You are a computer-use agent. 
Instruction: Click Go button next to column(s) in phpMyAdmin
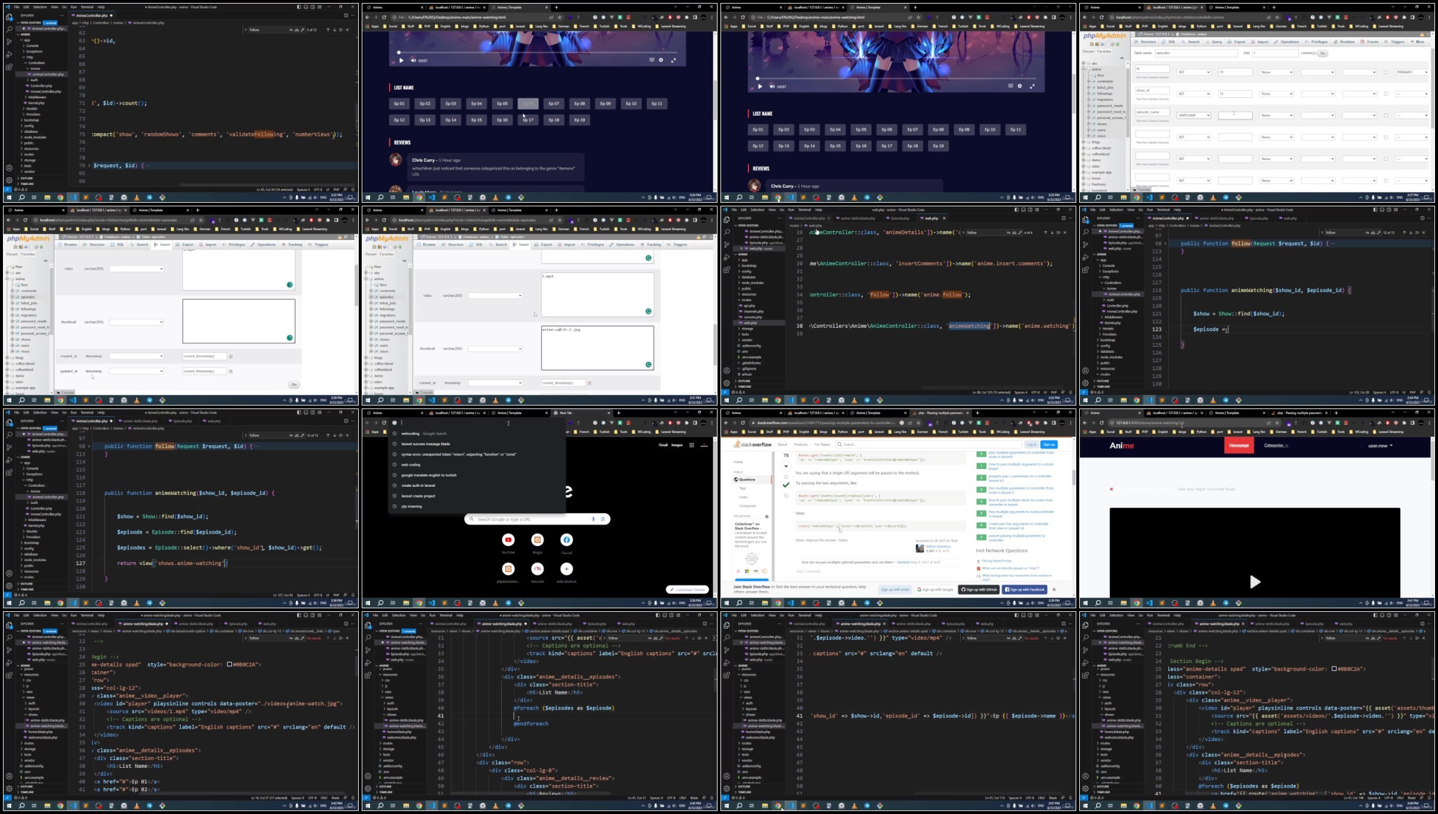point(1322,53)
